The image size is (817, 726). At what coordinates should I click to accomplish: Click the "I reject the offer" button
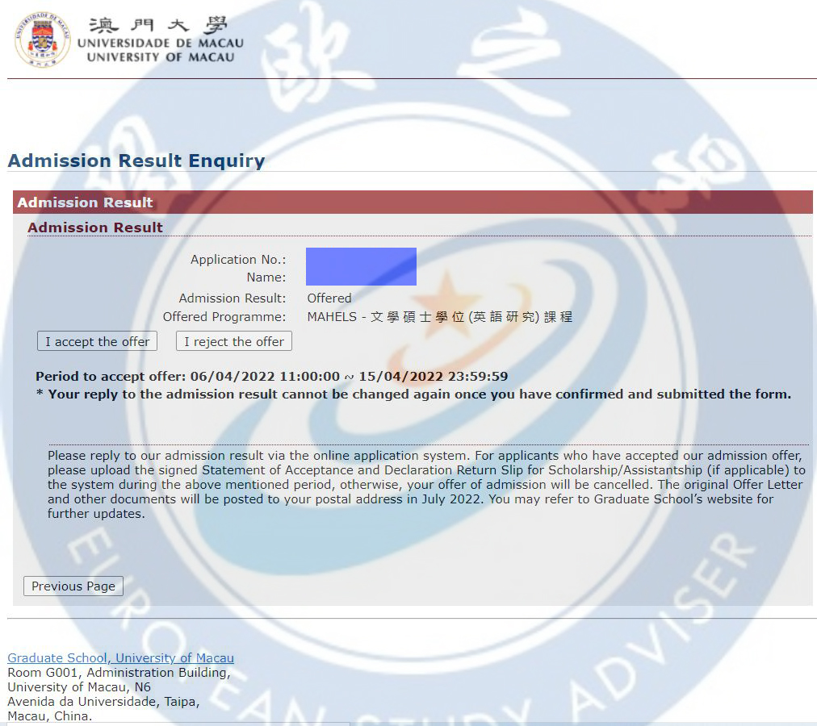[234, 341]
